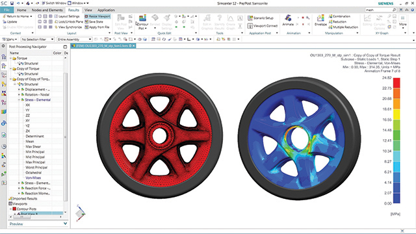Click Return to Home button
Viewport: 416px width, 234px height.
[18, 16]
